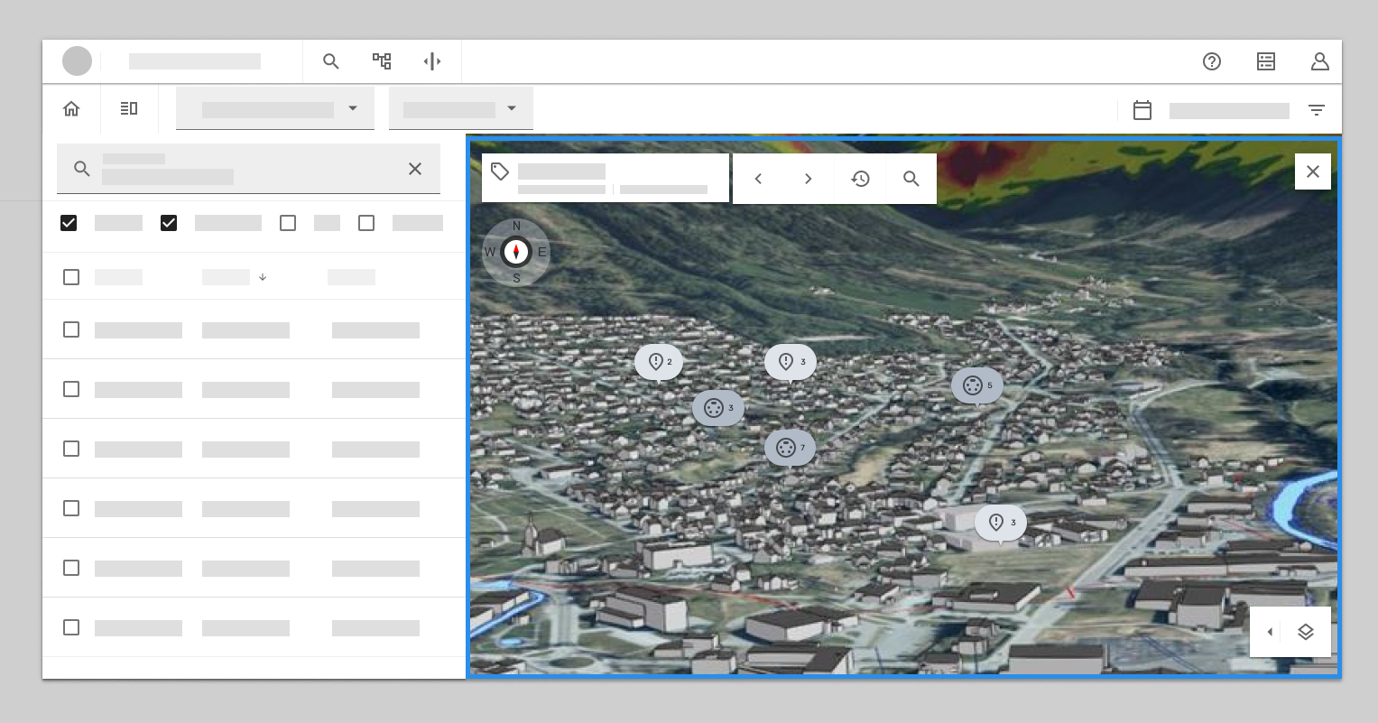Click the filter list icon
Image resolution: width=1378 pixels, height=723 pixels.
coord(1317,110)
